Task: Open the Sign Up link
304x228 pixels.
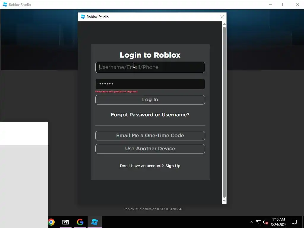Action: 173,166
